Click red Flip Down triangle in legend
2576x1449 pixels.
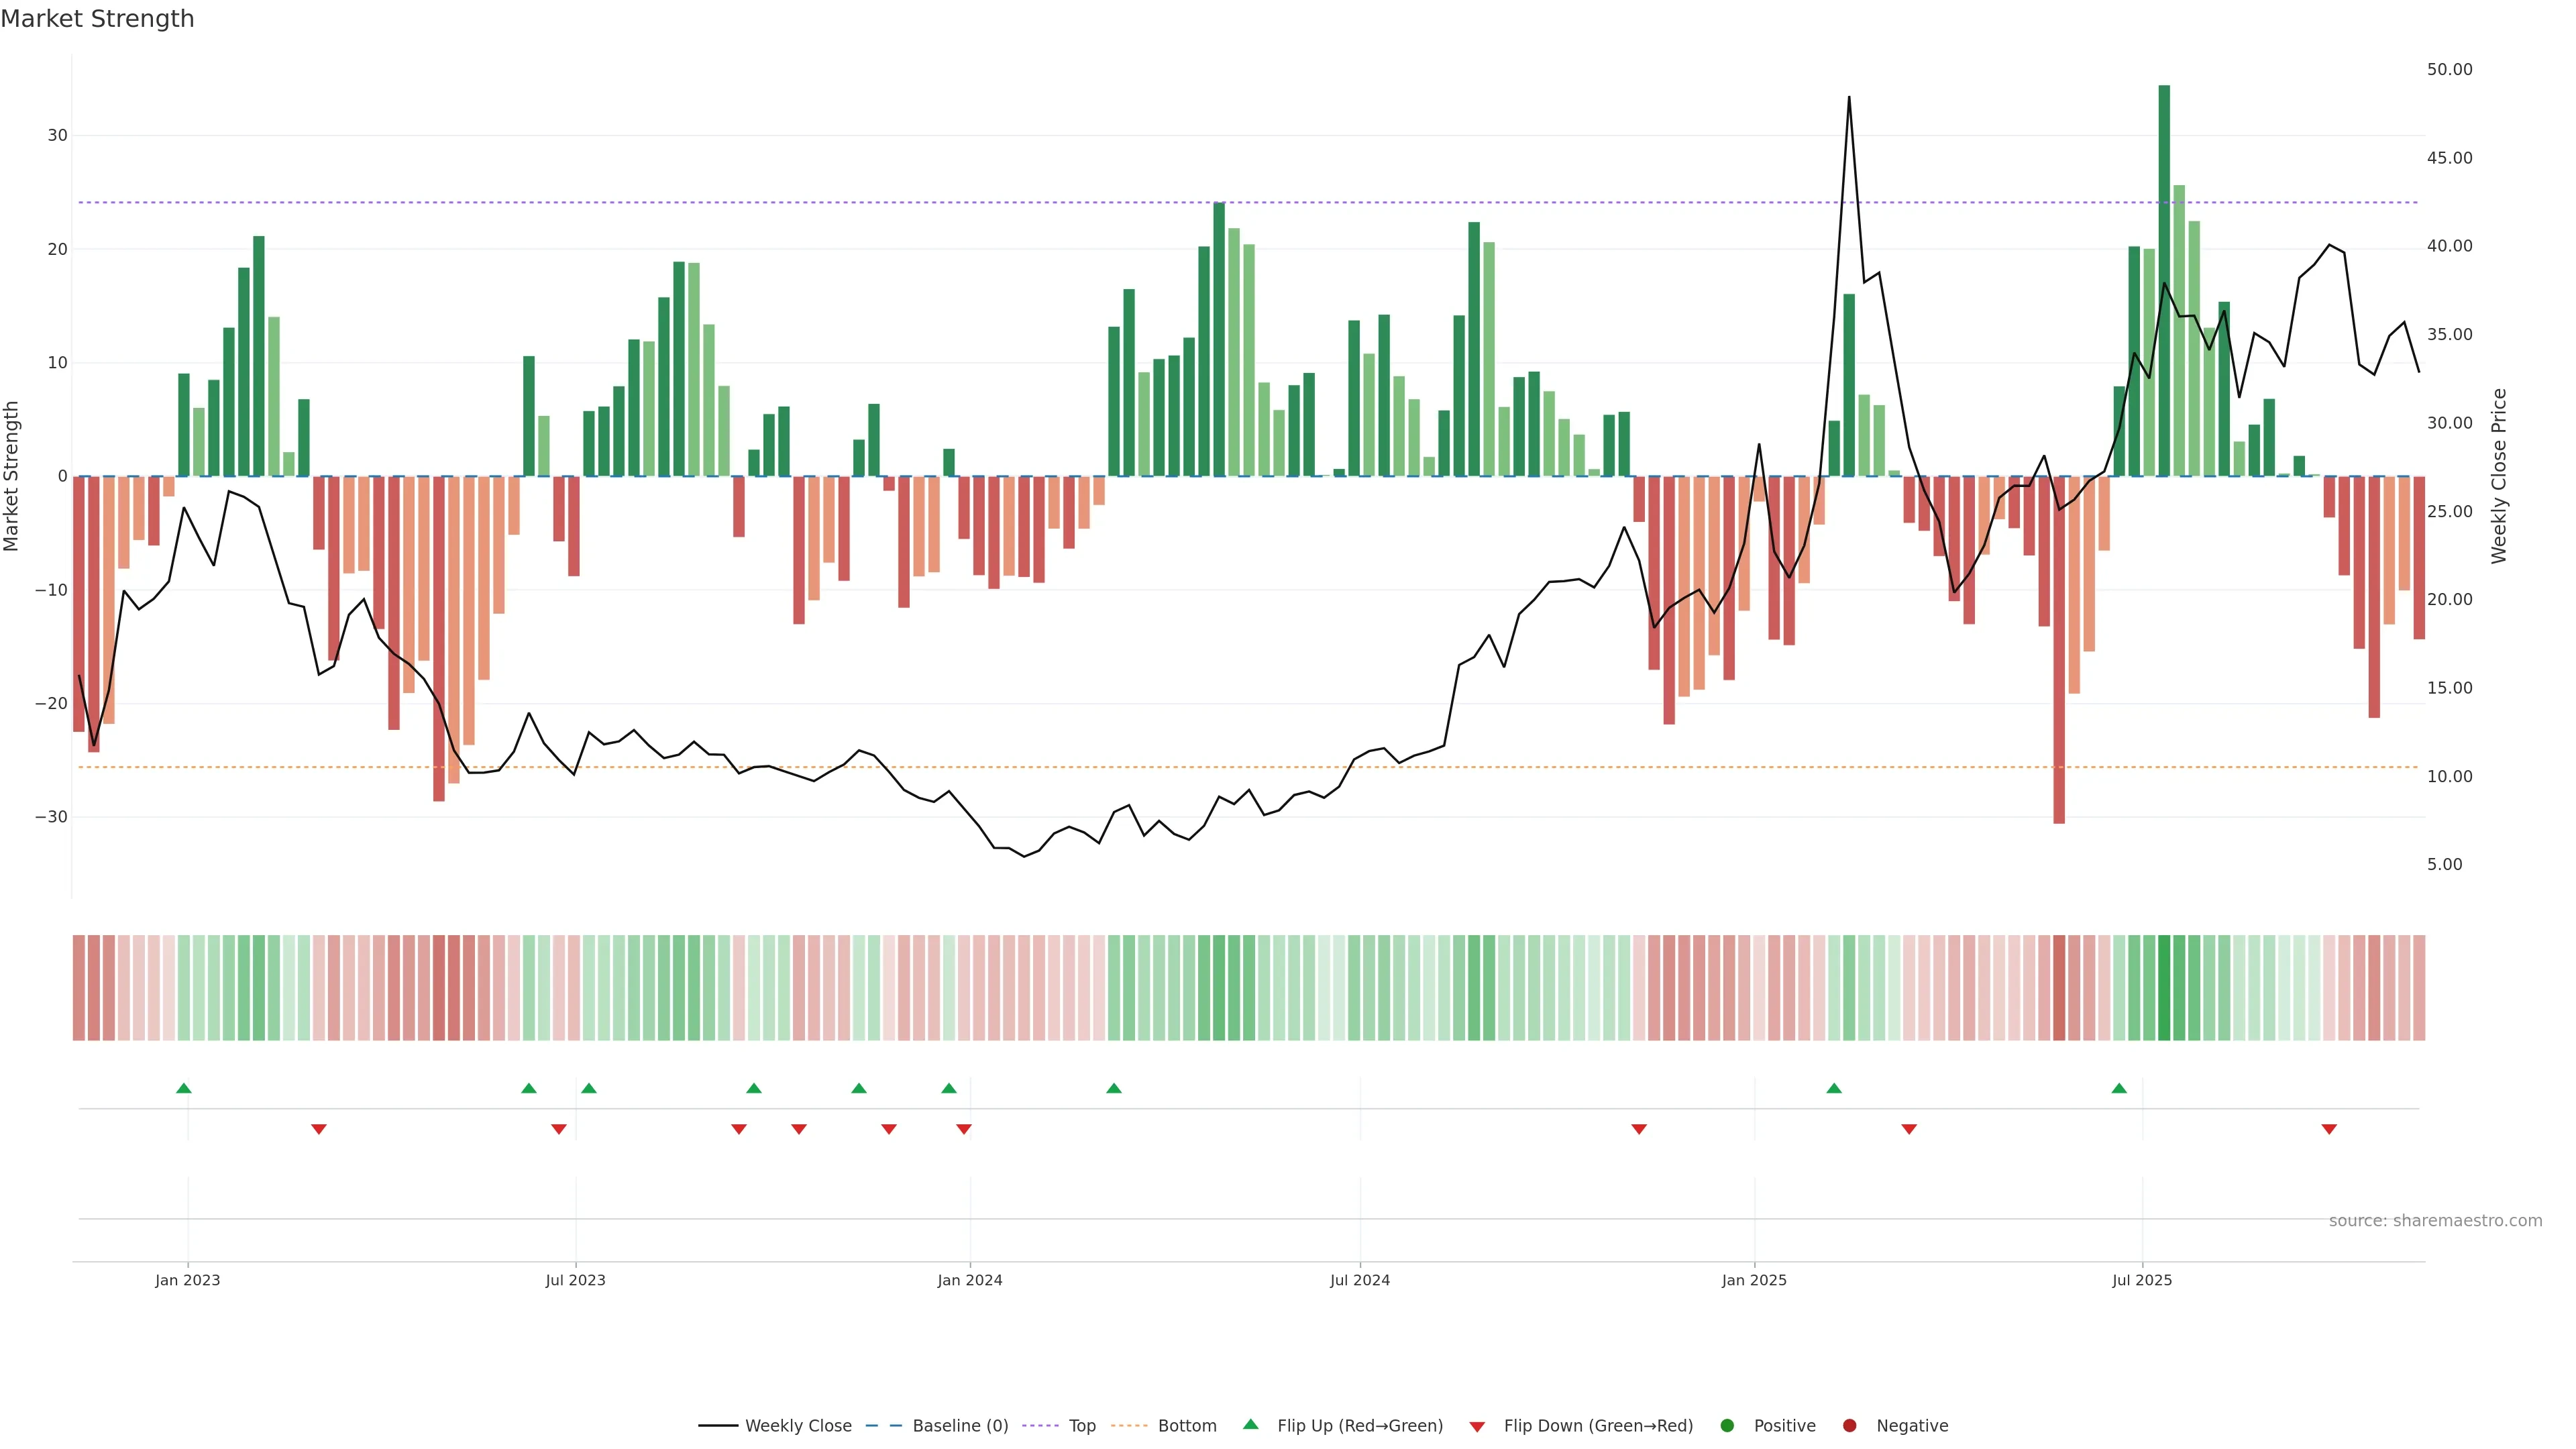(x=1477, y=1427)
